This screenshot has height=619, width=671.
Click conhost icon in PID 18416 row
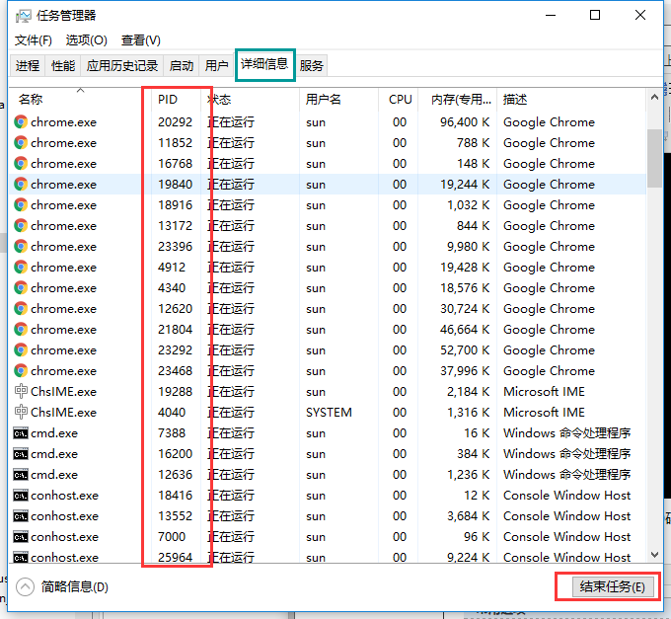21,496
